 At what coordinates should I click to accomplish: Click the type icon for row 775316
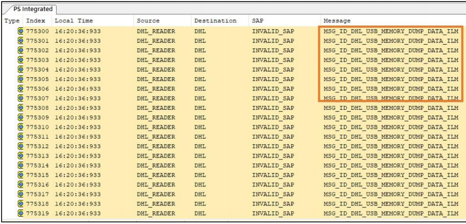[21, 184]
